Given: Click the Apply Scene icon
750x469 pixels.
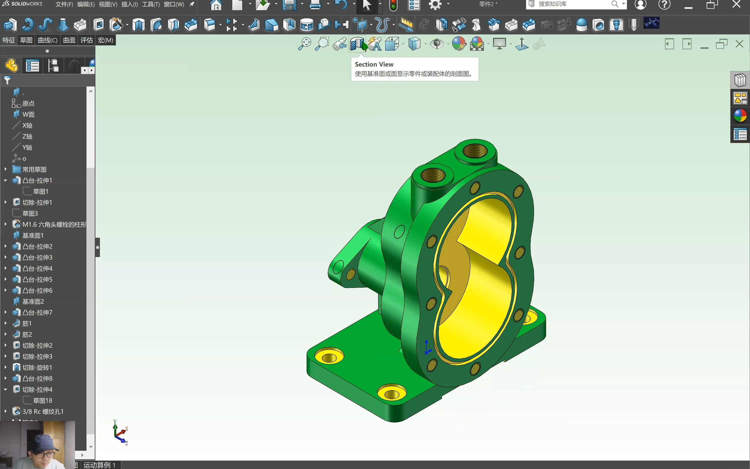Looking at the screenshot, I should pos(477,44).
